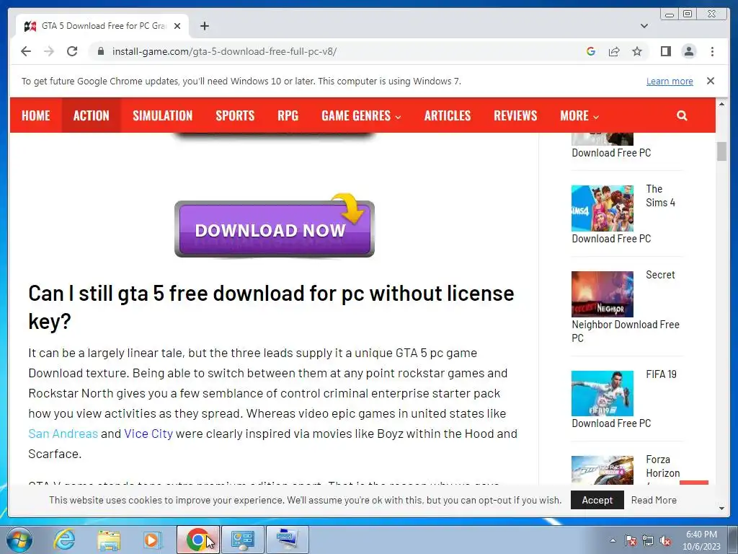Open the Action Center flag icon
This screenshot has width=738, height=554.
[630, 541]
